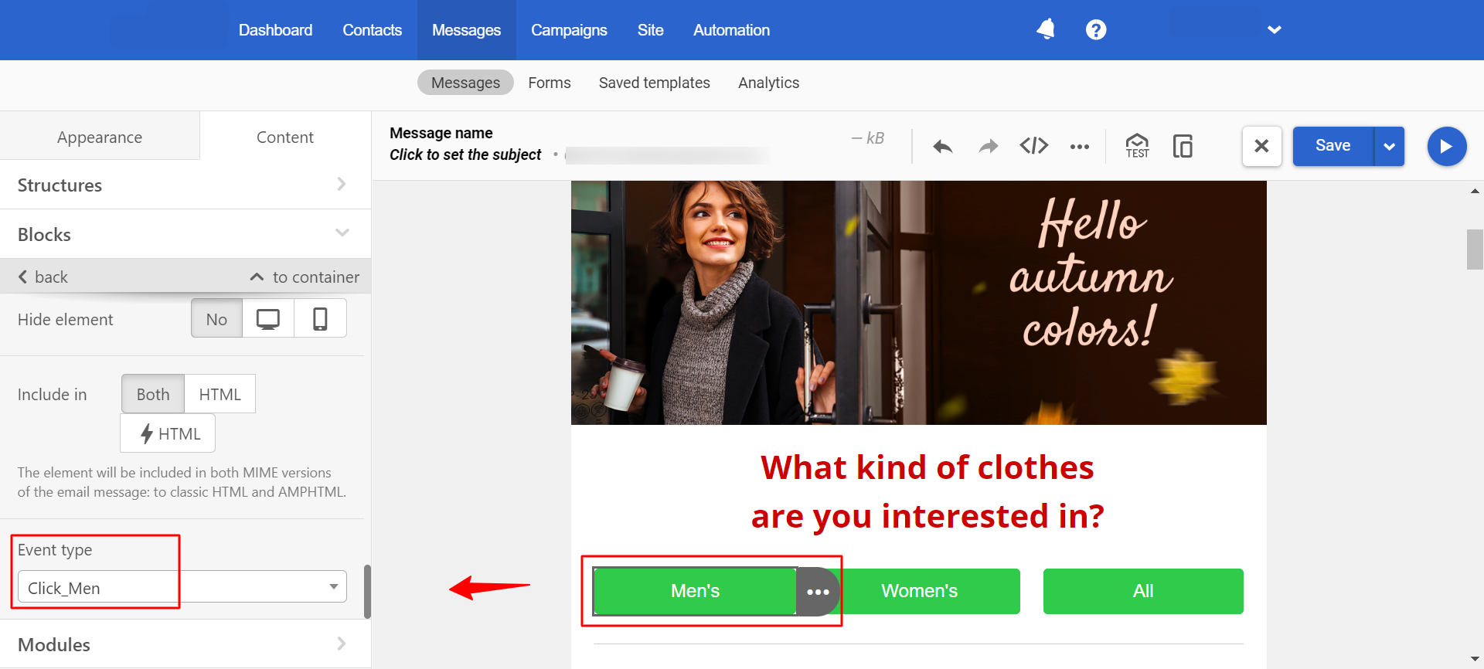Open Saved templates
The height and width of the screenshot is (669, 1484).
(654, 83)
